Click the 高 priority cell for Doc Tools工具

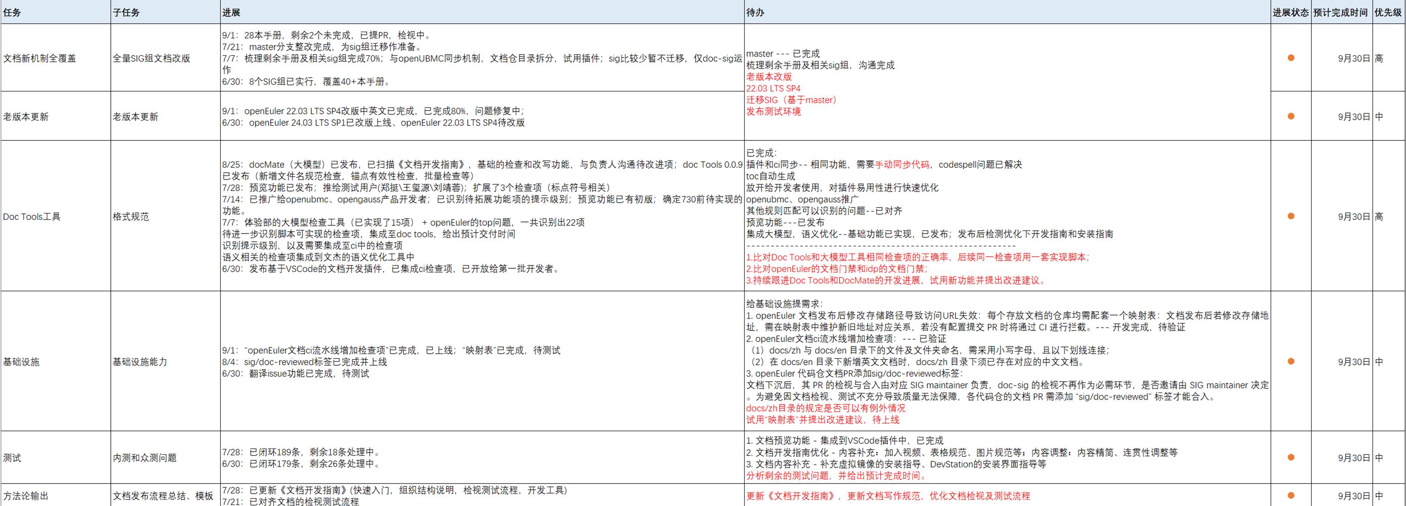point(1379,217)
